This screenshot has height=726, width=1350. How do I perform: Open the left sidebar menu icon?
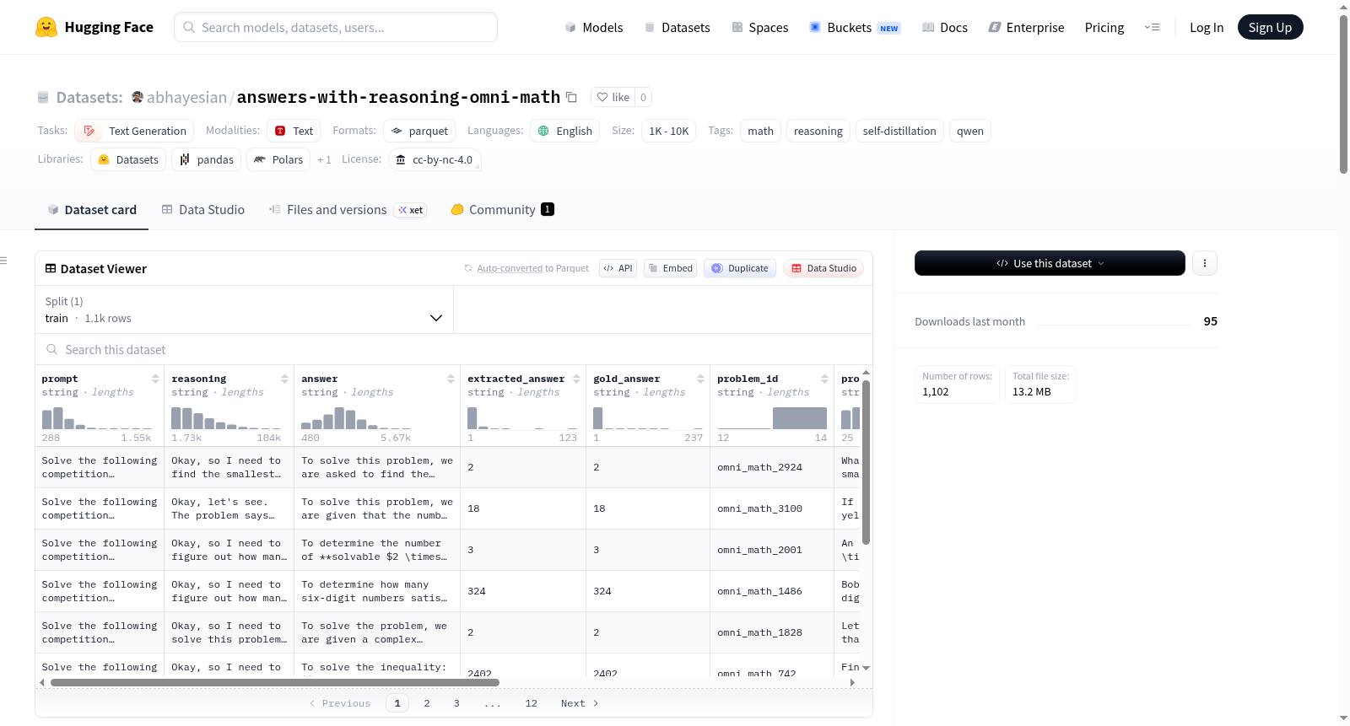point(3,261)
